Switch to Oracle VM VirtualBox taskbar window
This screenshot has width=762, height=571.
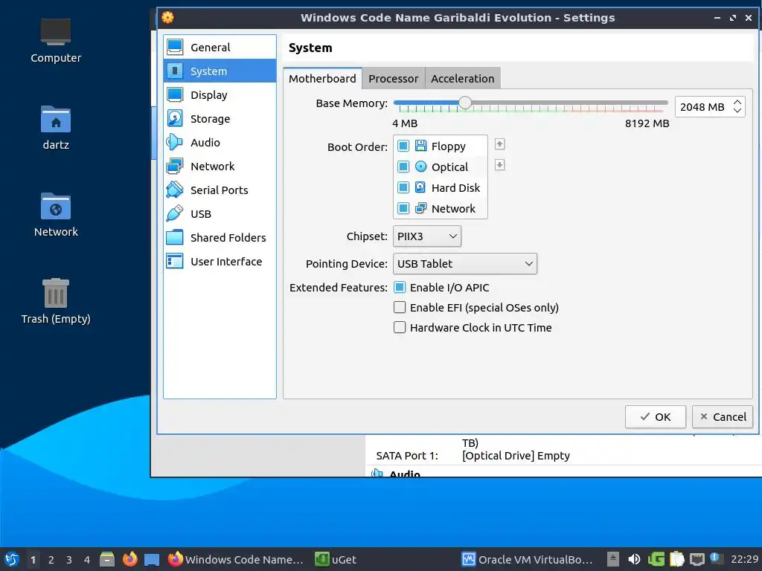pos(528,559)
